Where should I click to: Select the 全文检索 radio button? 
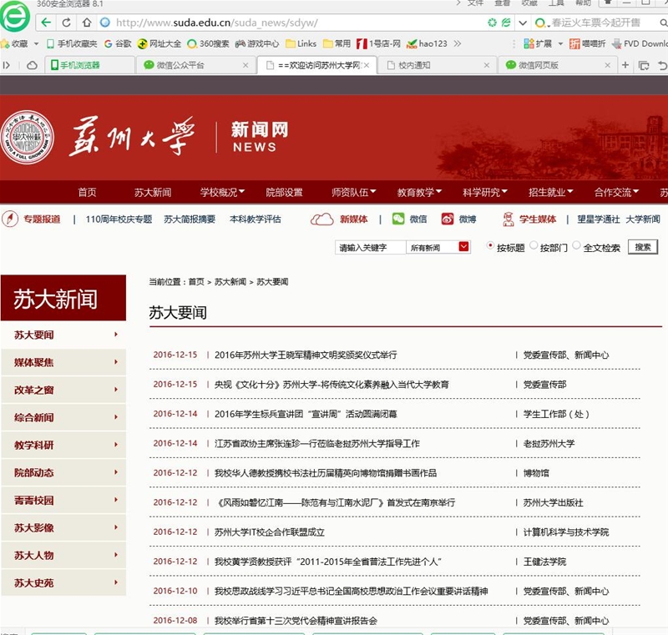click(x=576, y=246)
